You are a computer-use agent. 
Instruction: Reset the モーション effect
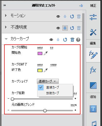coord(72,16)
